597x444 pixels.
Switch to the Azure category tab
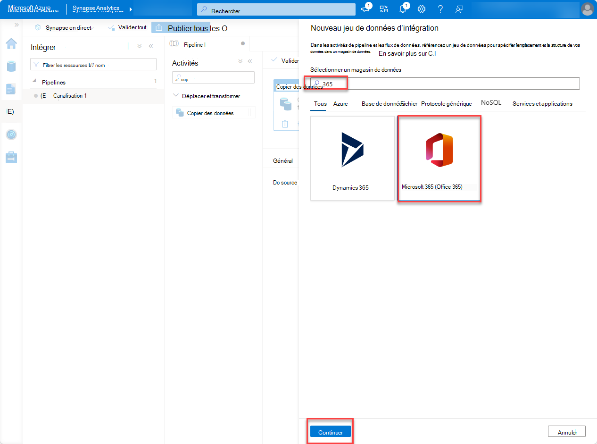coord(340,103)
